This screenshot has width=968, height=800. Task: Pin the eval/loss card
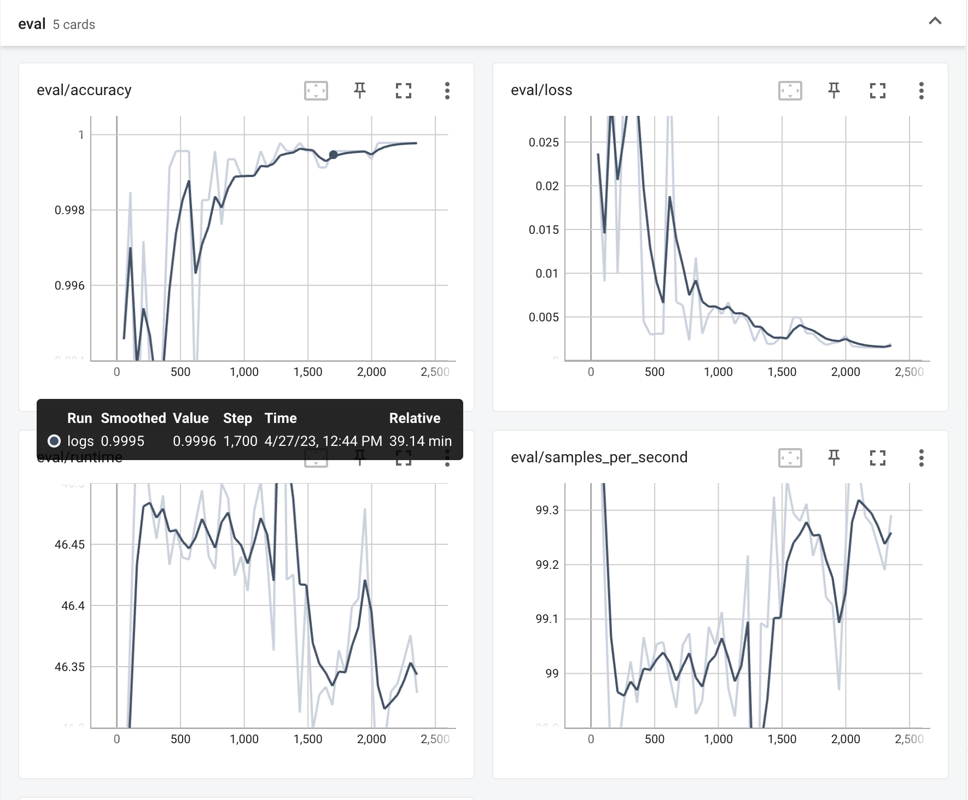[834, 91]
